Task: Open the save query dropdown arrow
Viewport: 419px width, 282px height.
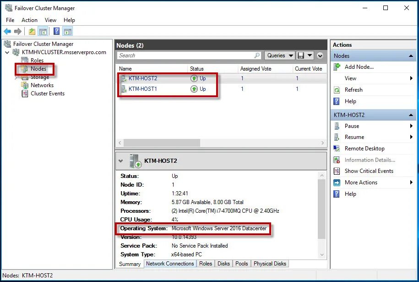Action: click(x=310, y=55)
